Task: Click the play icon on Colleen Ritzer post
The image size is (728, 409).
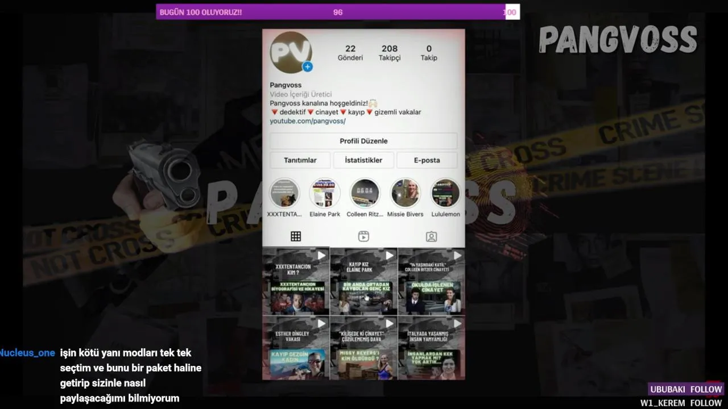Action: coord(457,256)
